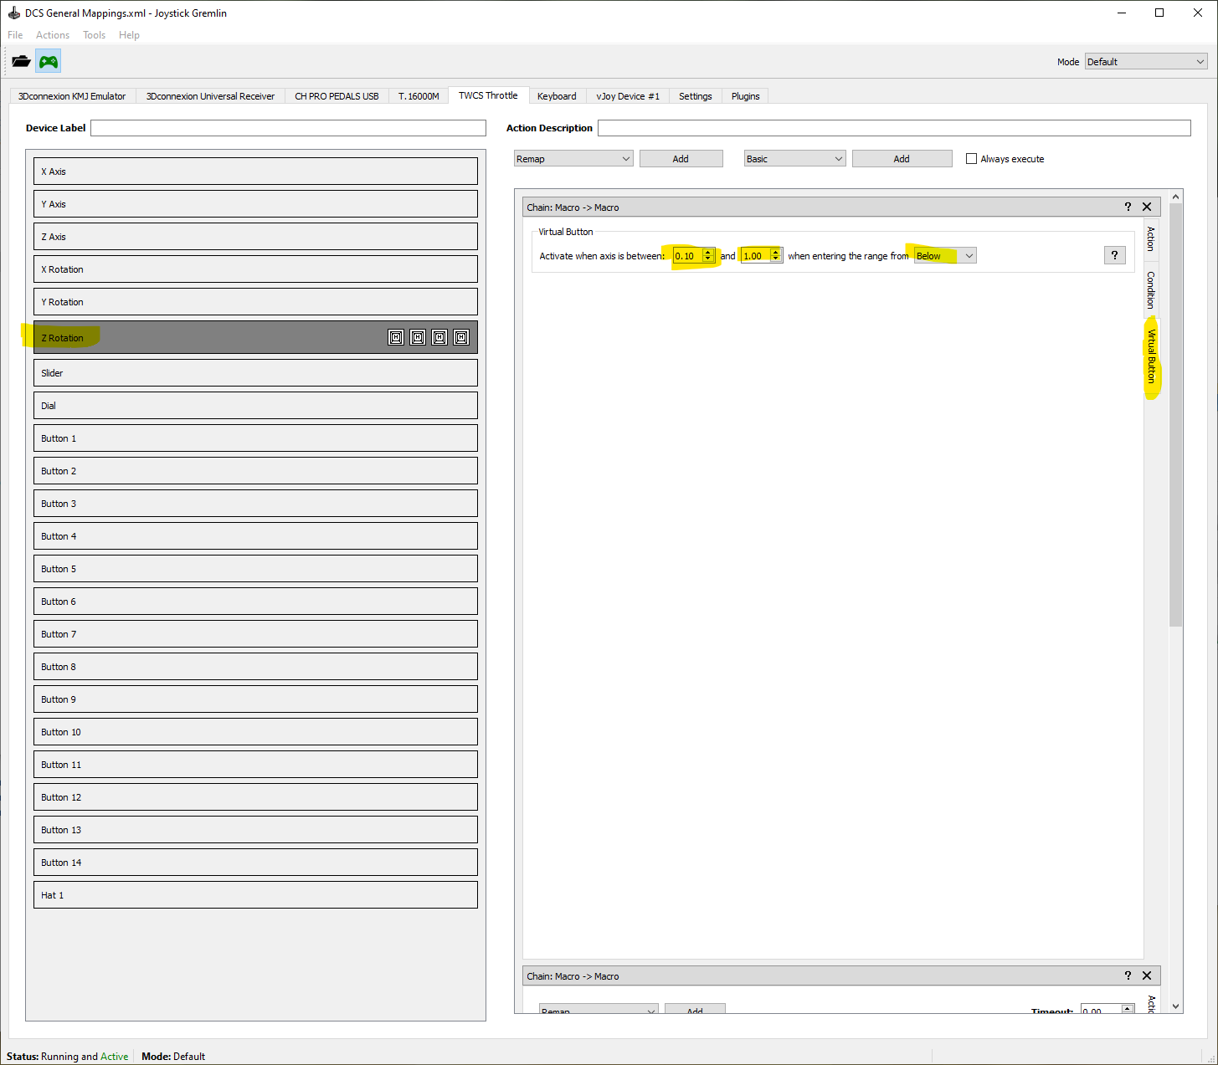Image resolution: width=1218 pixels, height=1065 pixels.
Task: Click the rightmost macro icon on Z Rotation
Action: [x=461, y=337]
